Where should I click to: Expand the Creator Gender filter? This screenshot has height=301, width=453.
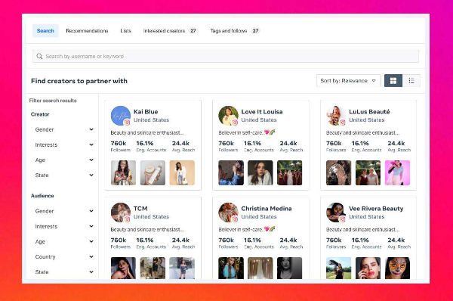click(x=64, y=129)
